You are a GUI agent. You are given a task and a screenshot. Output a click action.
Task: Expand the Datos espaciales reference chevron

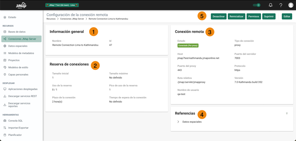coord(178,122)
